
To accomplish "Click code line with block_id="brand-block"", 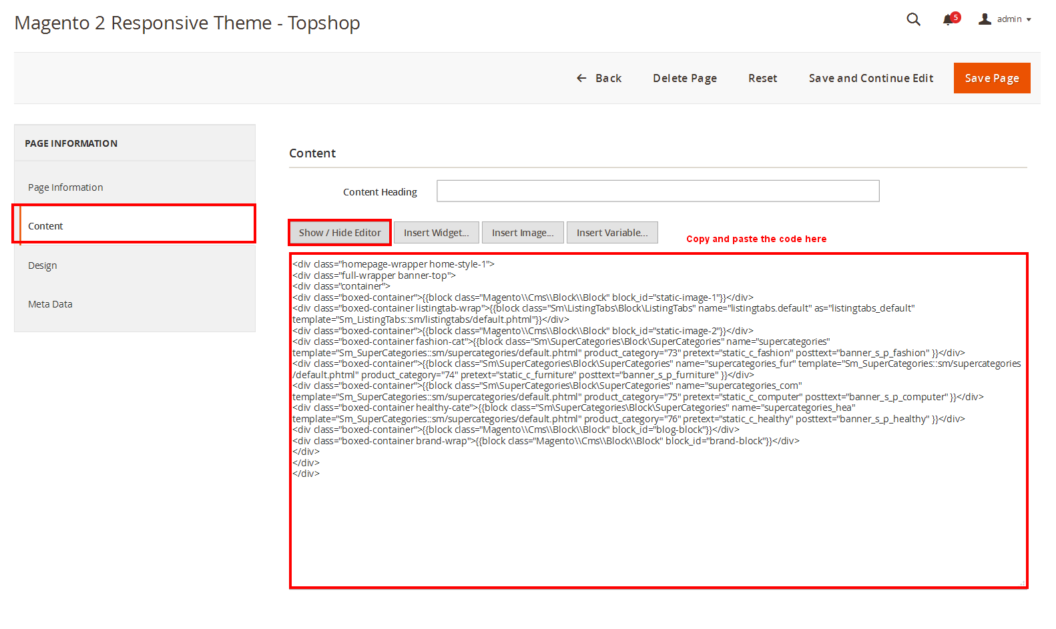I will [x=545, y=441].
